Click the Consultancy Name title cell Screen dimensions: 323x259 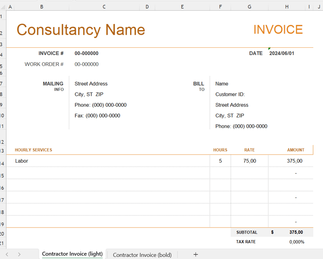(81, 30)
